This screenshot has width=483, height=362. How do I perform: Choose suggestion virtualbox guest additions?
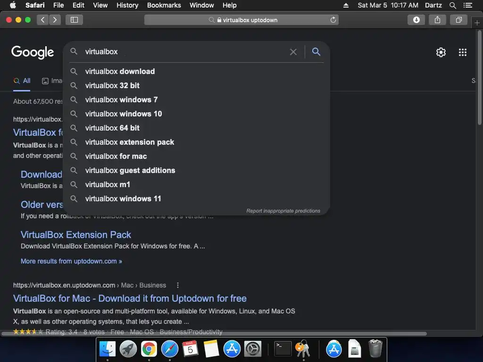pyautogui.click(x=197, y=171)
